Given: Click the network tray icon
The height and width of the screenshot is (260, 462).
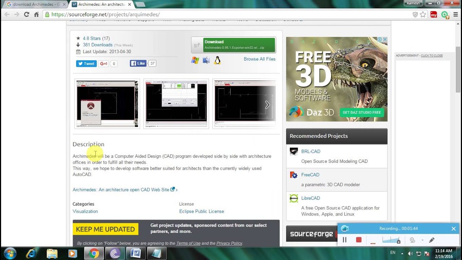Looking at the screenshot, I should [419, 253].
